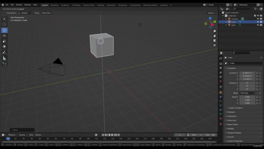Select the Rotate tool

point(5,36)
